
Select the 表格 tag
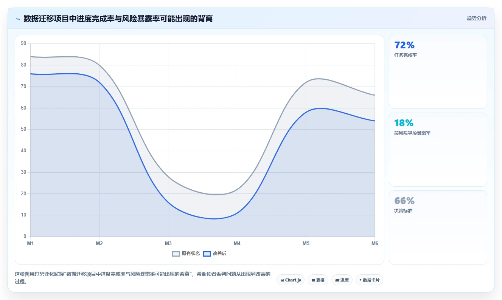tap(318, 280)
